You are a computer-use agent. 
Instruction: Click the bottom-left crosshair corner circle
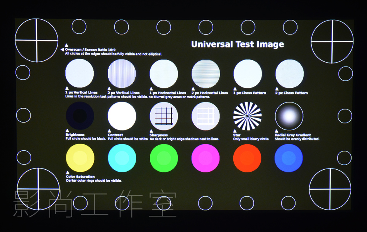(x=38, y=189)
